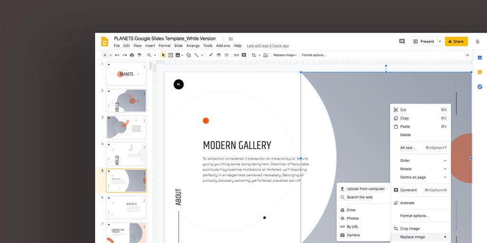This screenshot has height=243, width=487.
Task: Open the Calendar side panel icon
Action: pos(479,57)
